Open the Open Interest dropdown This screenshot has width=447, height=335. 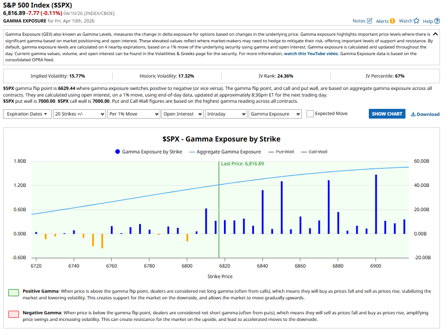(182, 114)
